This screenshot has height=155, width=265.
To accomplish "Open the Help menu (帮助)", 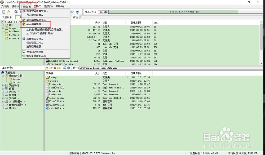I will (x=59, y=6).
